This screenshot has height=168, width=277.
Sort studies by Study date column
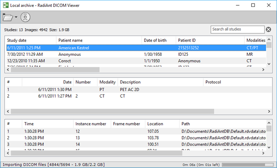click(31, 40)
